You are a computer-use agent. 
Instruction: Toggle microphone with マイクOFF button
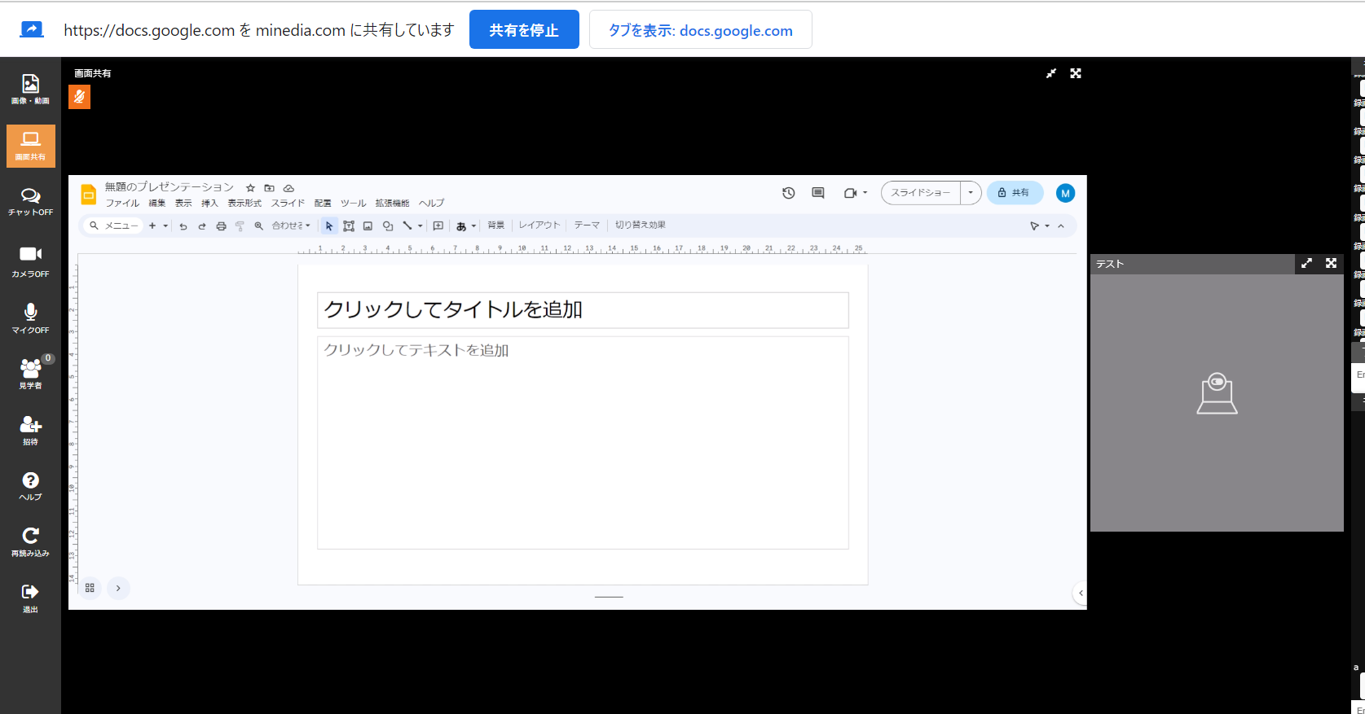point(30,318)
